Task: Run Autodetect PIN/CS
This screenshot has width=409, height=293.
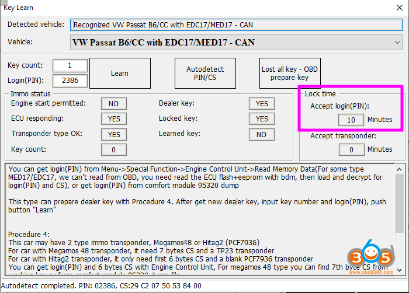Action: click(205, 74)
